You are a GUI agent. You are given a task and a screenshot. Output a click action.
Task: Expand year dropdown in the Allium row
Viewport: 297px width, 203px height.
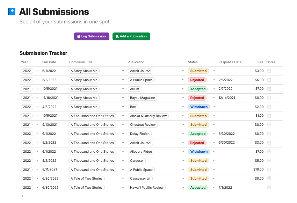coord(37,89)
